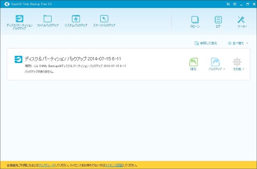Screen dimensions: 257x169
Task: Click the バックアップがありません status text
Action: 39,72
